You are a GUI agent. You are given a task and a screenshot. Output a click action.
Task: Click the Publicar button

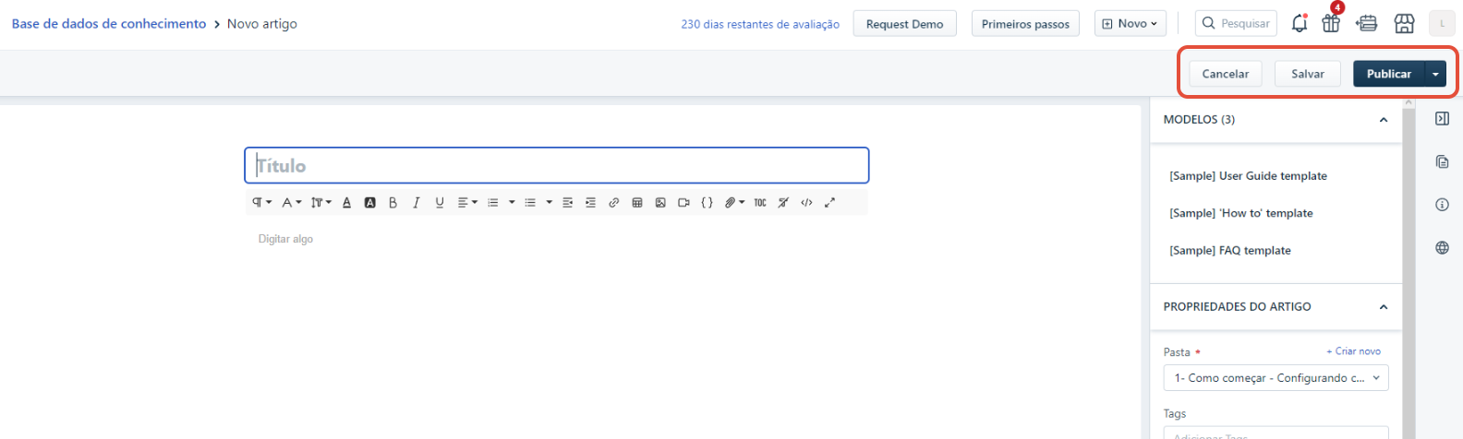(1388, 74)
